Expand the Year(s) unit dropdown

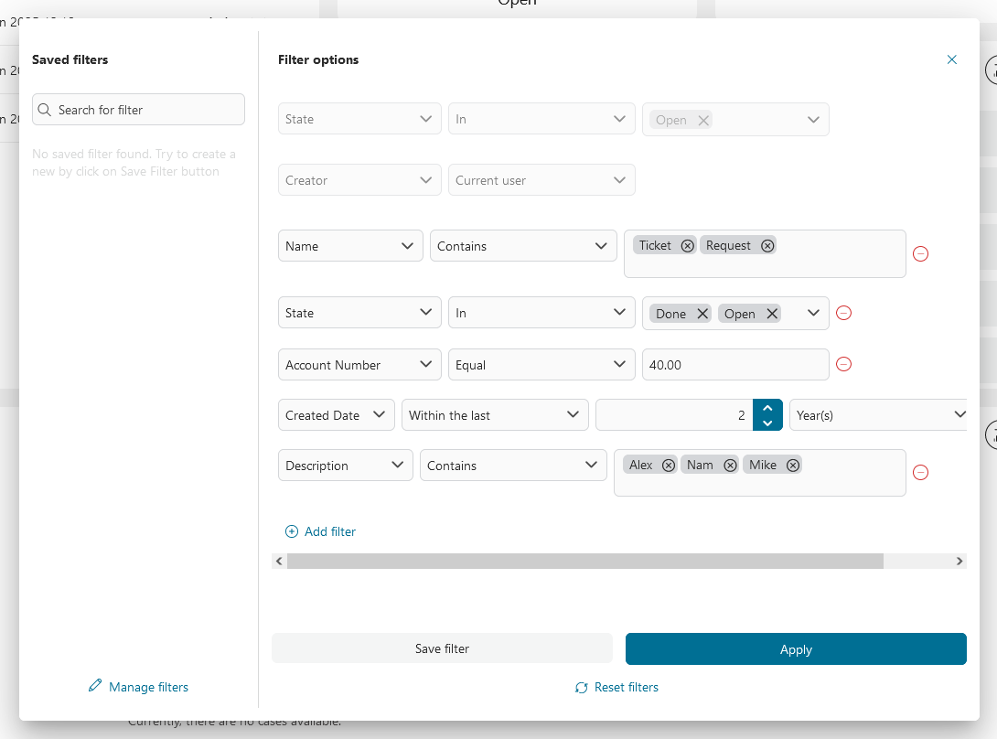[x=878, y=415]
